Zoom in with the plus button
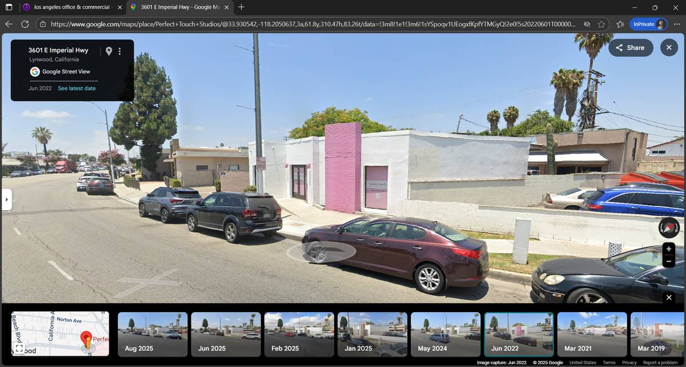The height and width of the screenshot is (367, 686). [669, 249]
